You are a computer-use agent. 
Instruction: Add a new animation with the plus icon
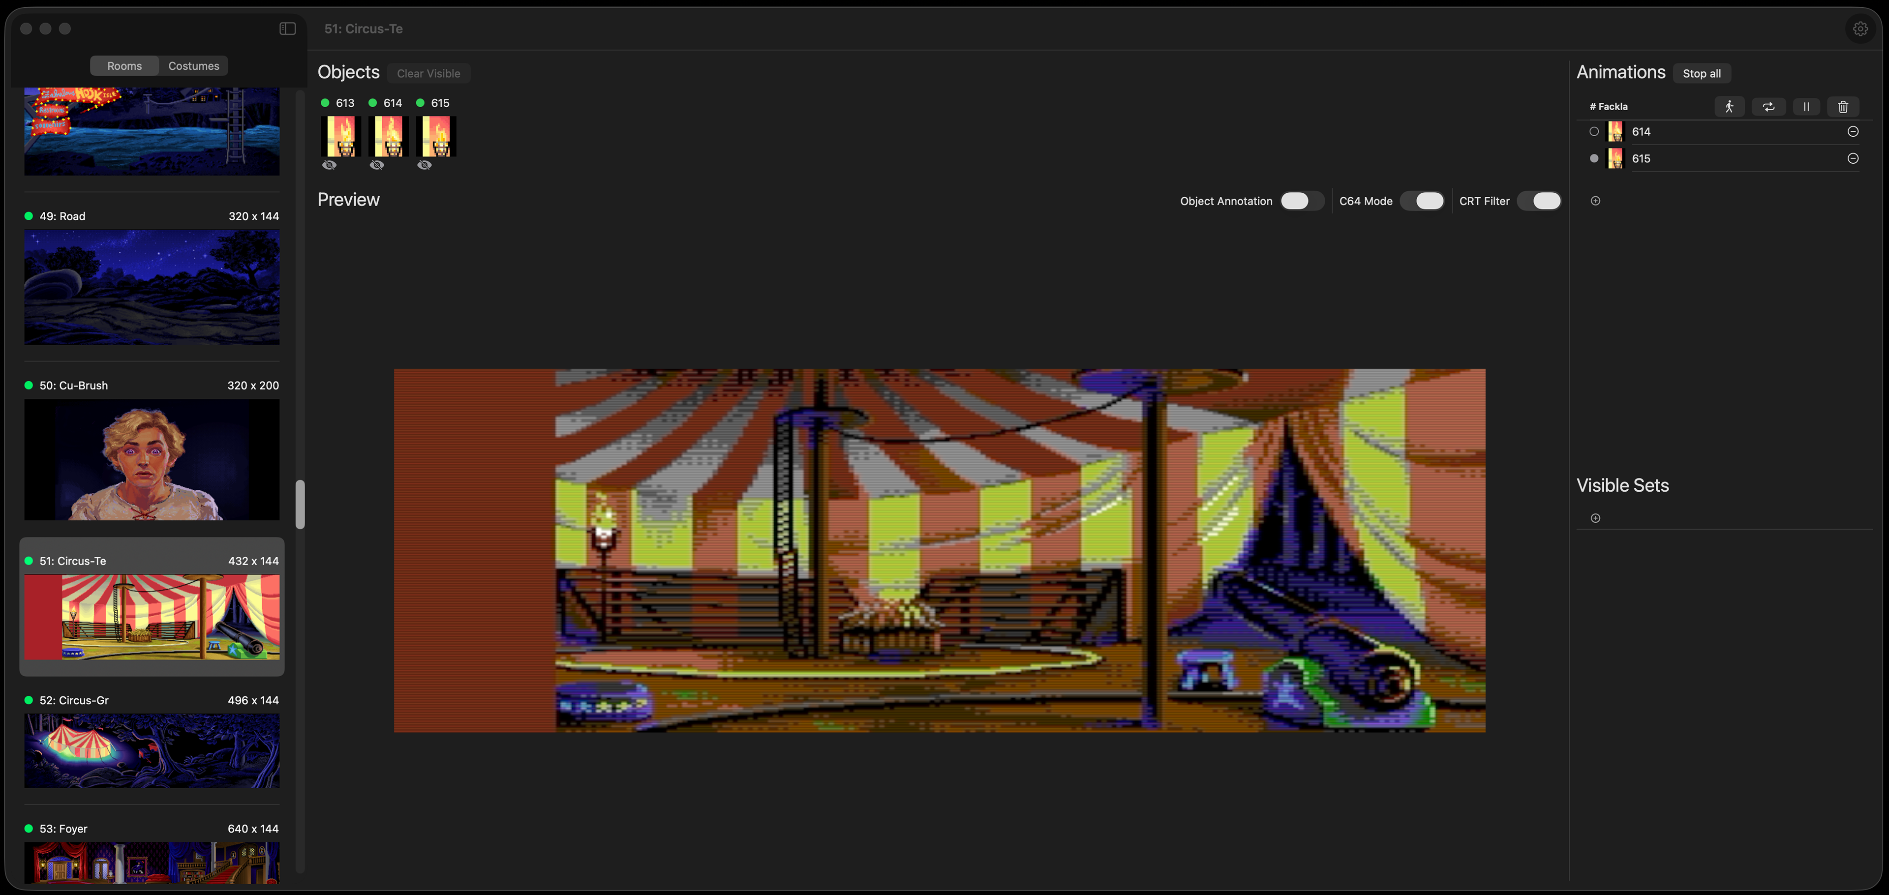point(1595,201)
